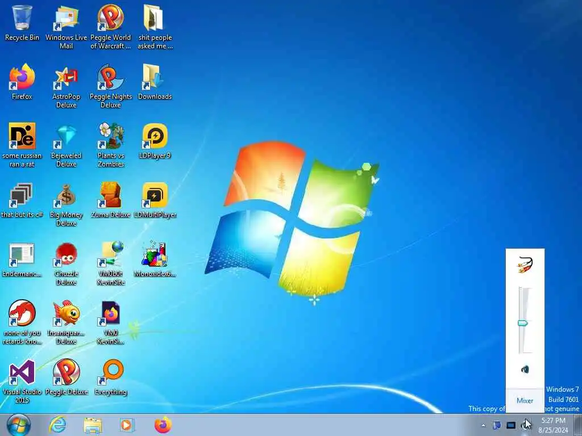582x436 pixels.
Task: Open the Mixer link
Action: tap(525, 400)
